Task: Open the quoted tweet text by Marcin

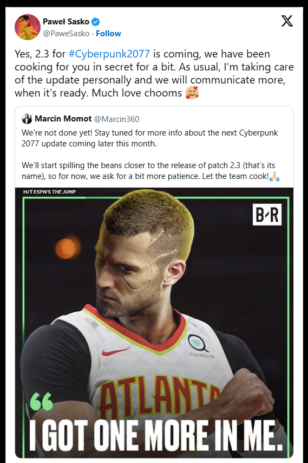Action: (x=150, y=155)
